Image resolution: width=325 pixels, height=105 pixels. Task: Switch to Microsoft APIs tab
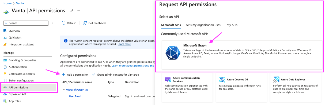click(x=171, y=25)
